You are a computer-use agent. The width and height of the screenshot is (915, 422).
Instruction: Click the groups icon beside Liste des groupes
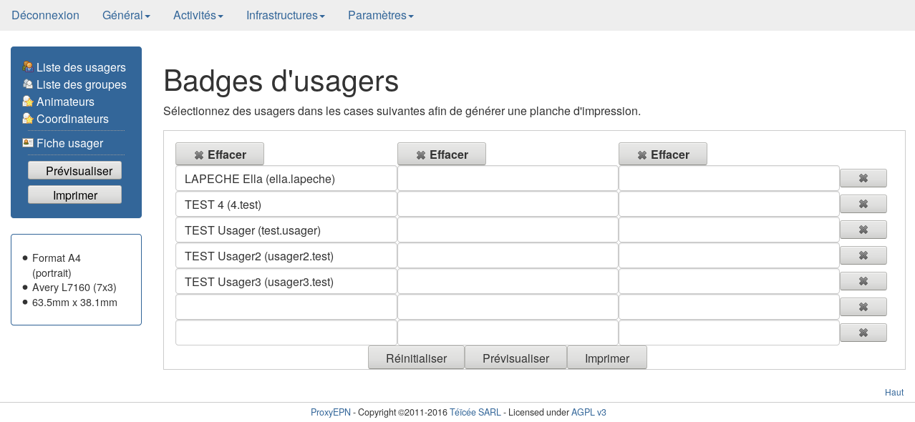28,84
